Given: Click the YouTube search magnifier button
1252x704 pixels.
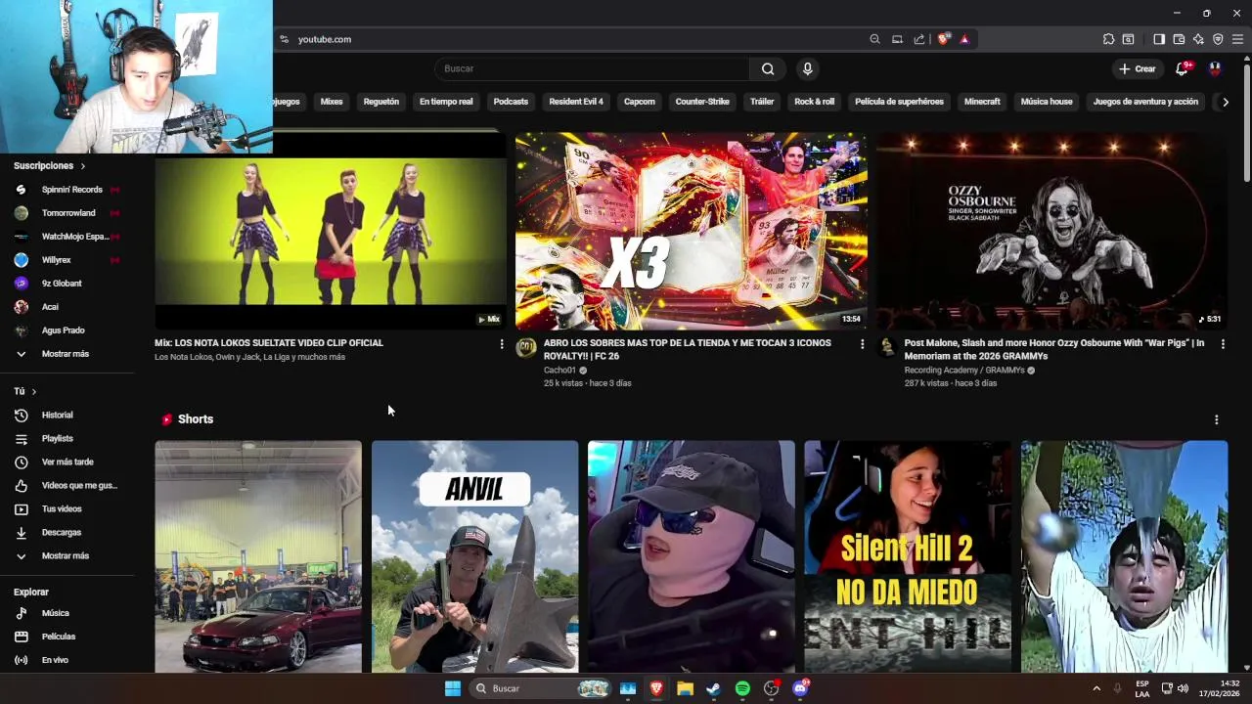Looking at the screenshot, I should 768,68.
